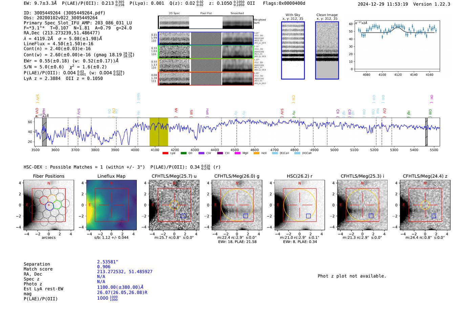Click the Weighted Sum 2D spectrum strip
This screenshot has height=322, width=474.
[x=206, y=22]
